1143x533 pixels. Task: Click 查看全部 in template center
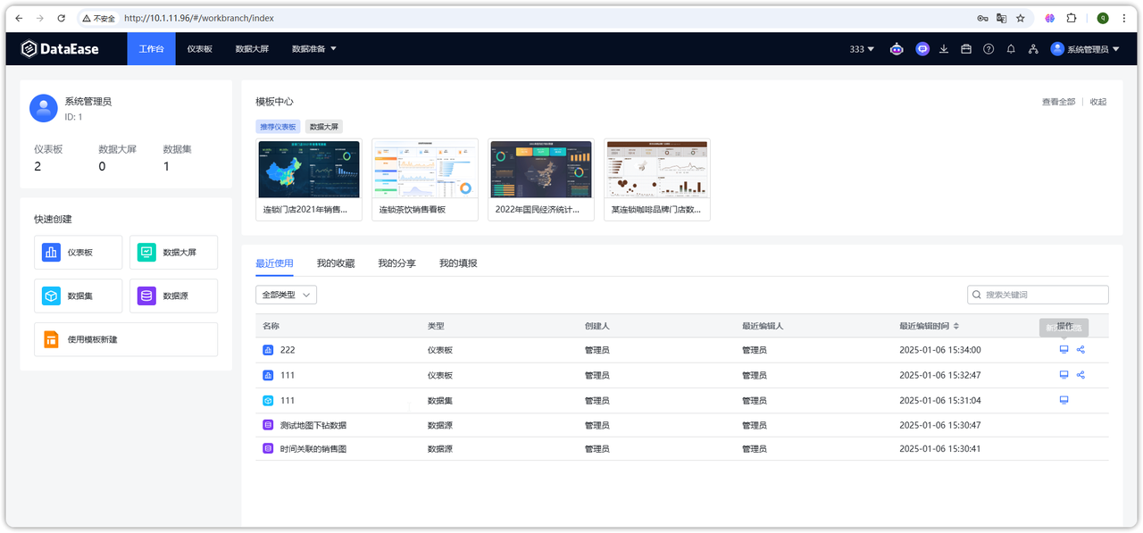[x=1058, y=102]
